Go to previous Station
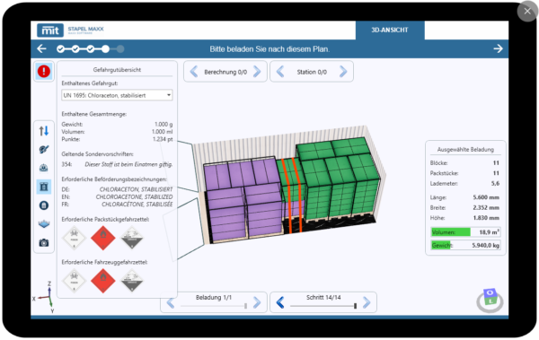The height and width of the screenshot is (340, 539). 280,72
